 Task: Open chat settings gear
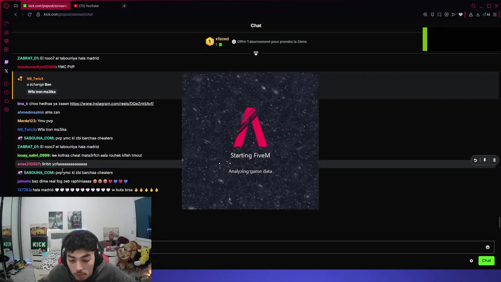[471, 261]
